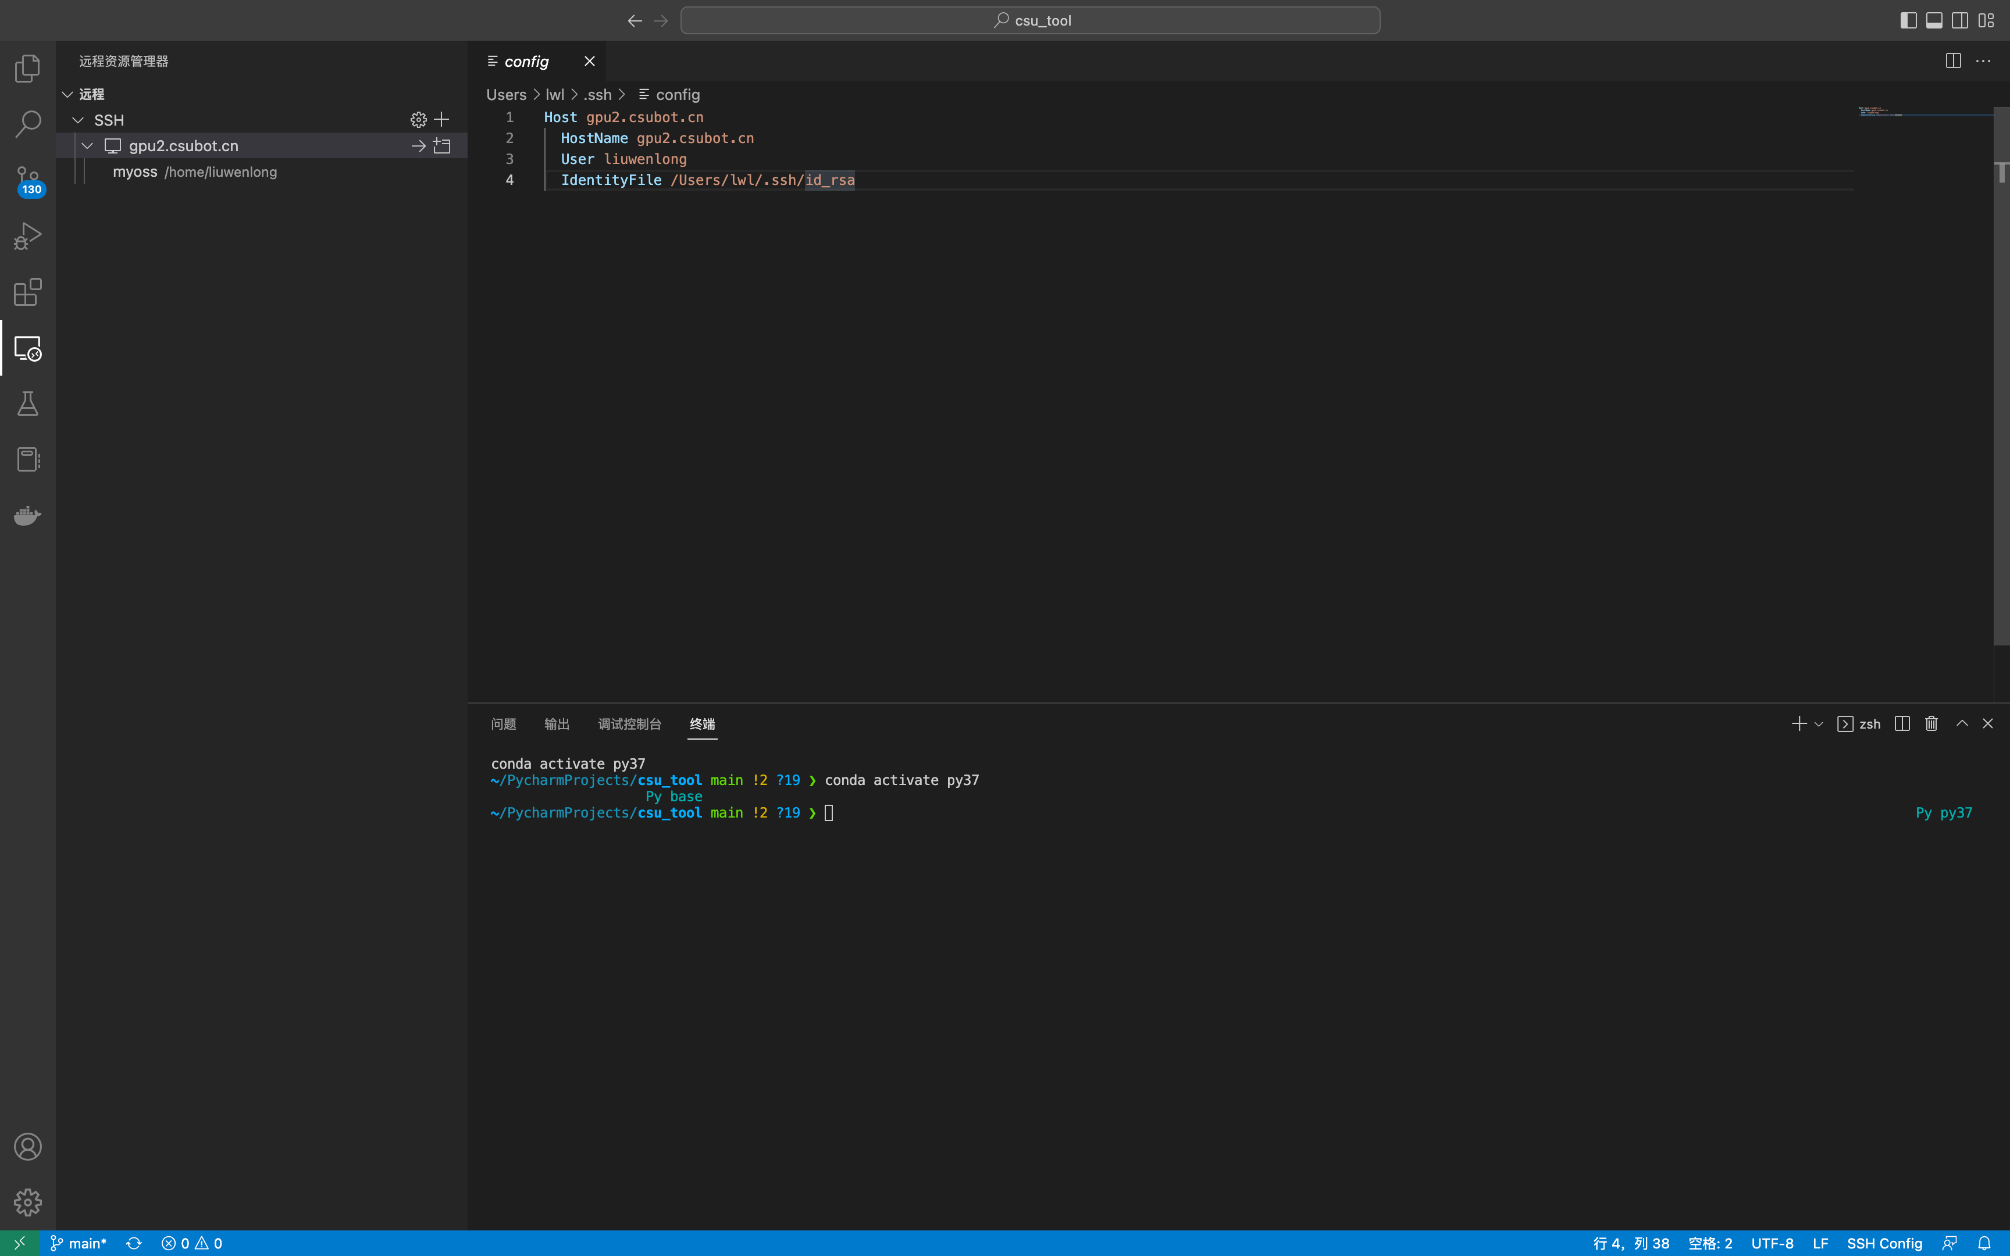Switch to the 调试控制台 panel tab

point(629,725)
